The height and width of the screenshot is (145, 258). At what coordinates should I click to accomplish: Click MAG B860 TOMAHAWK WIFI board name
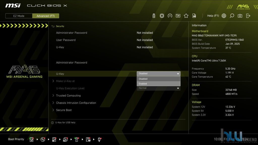click(x=214, y=35)
